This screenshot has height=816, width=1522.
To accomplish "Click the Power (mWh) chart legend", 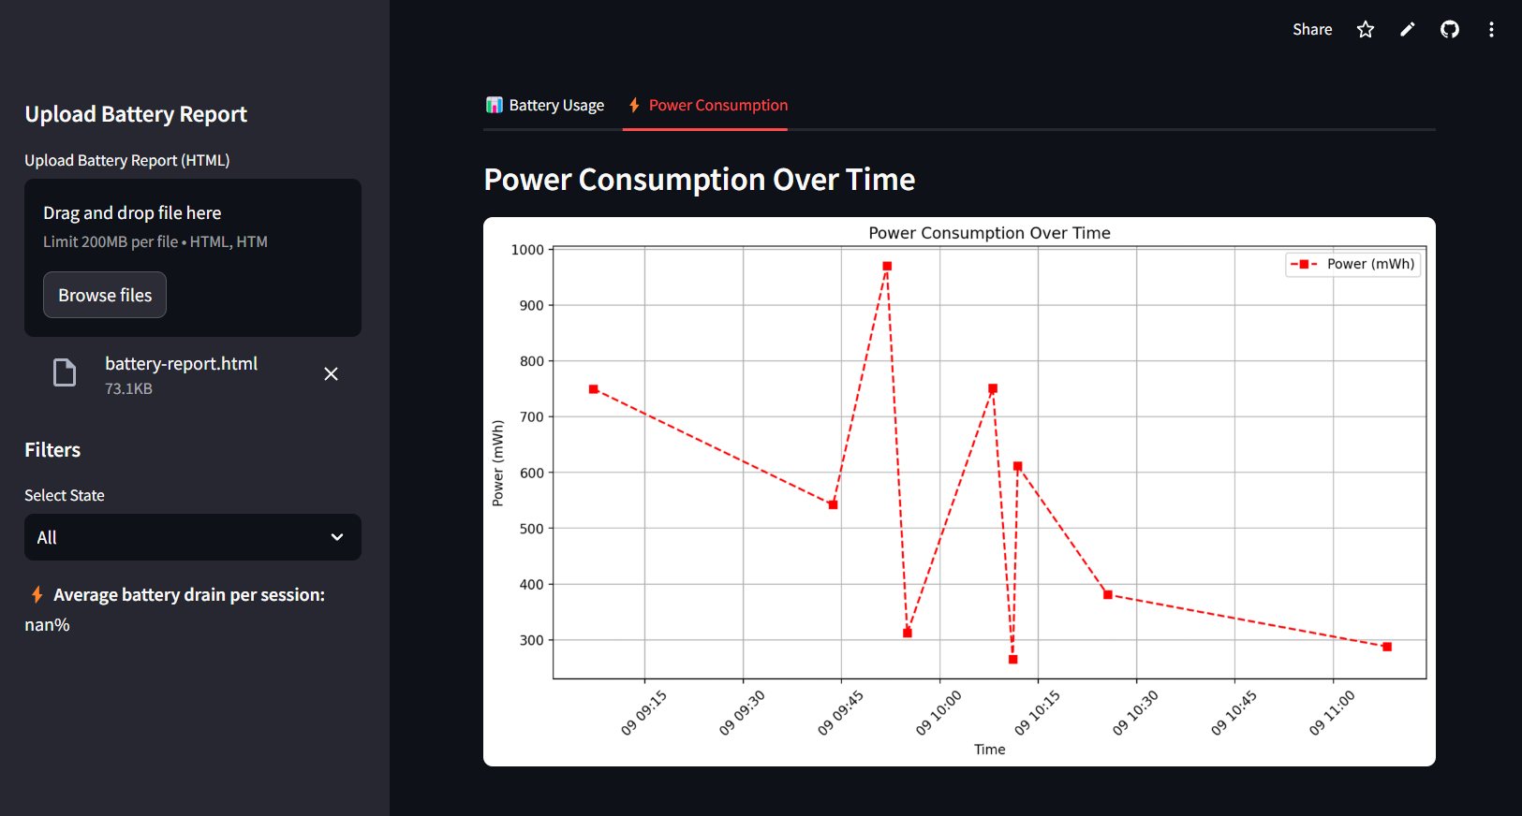I will point(1352,265).
